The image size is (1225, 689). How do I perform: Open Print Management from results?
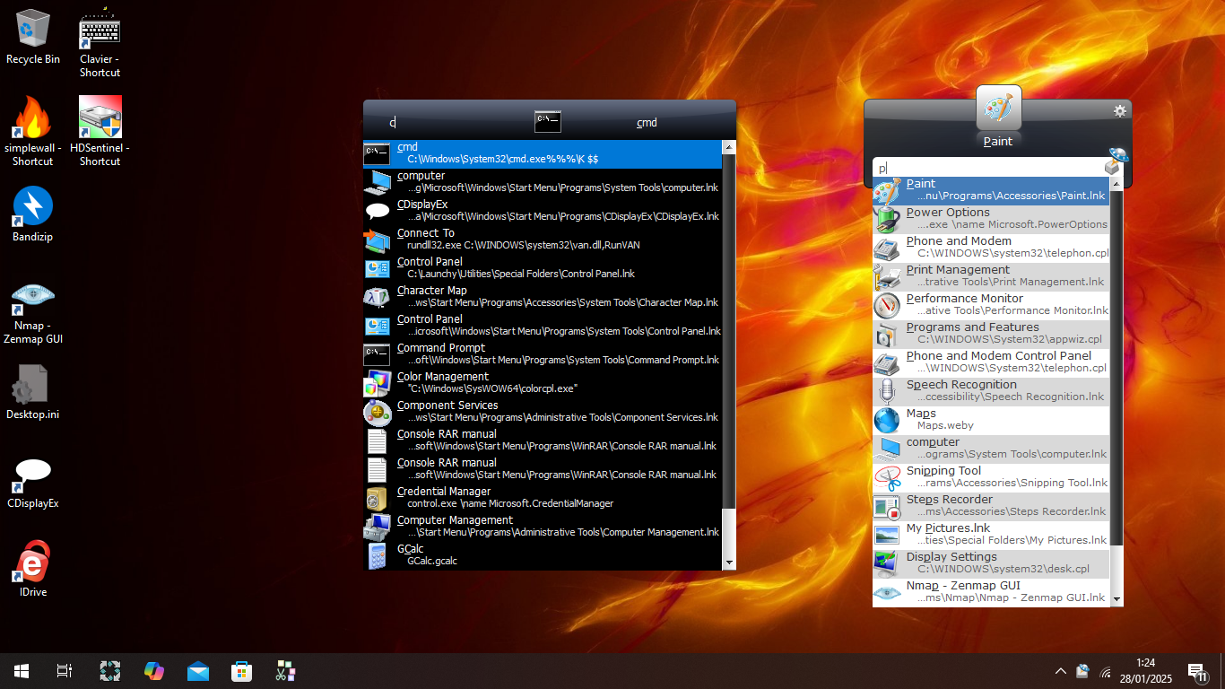tap(991, 276)
